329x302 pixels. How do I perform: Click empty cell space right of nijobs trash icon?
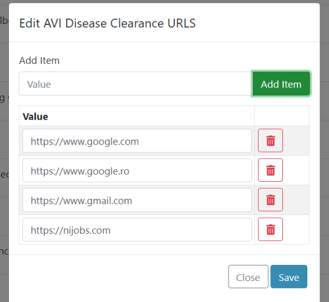point(296,229)
